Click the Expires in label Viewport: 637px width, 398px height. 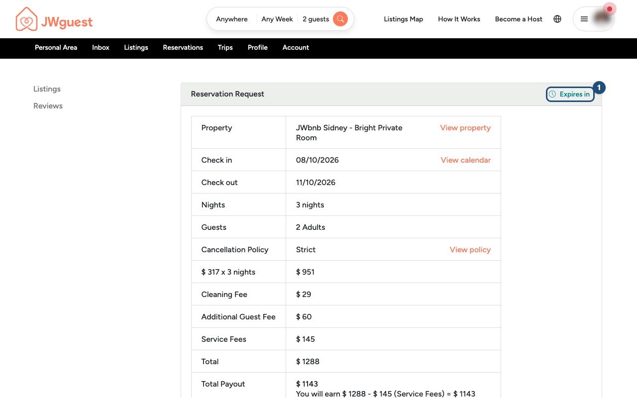pos(575,94)
